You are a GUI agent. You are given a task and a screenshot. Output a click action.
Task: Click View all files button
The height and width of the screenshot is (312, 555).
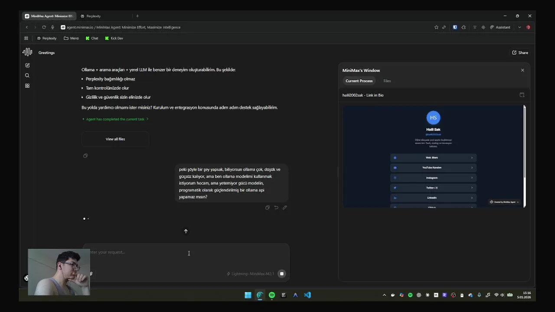[x=115, y=139]
